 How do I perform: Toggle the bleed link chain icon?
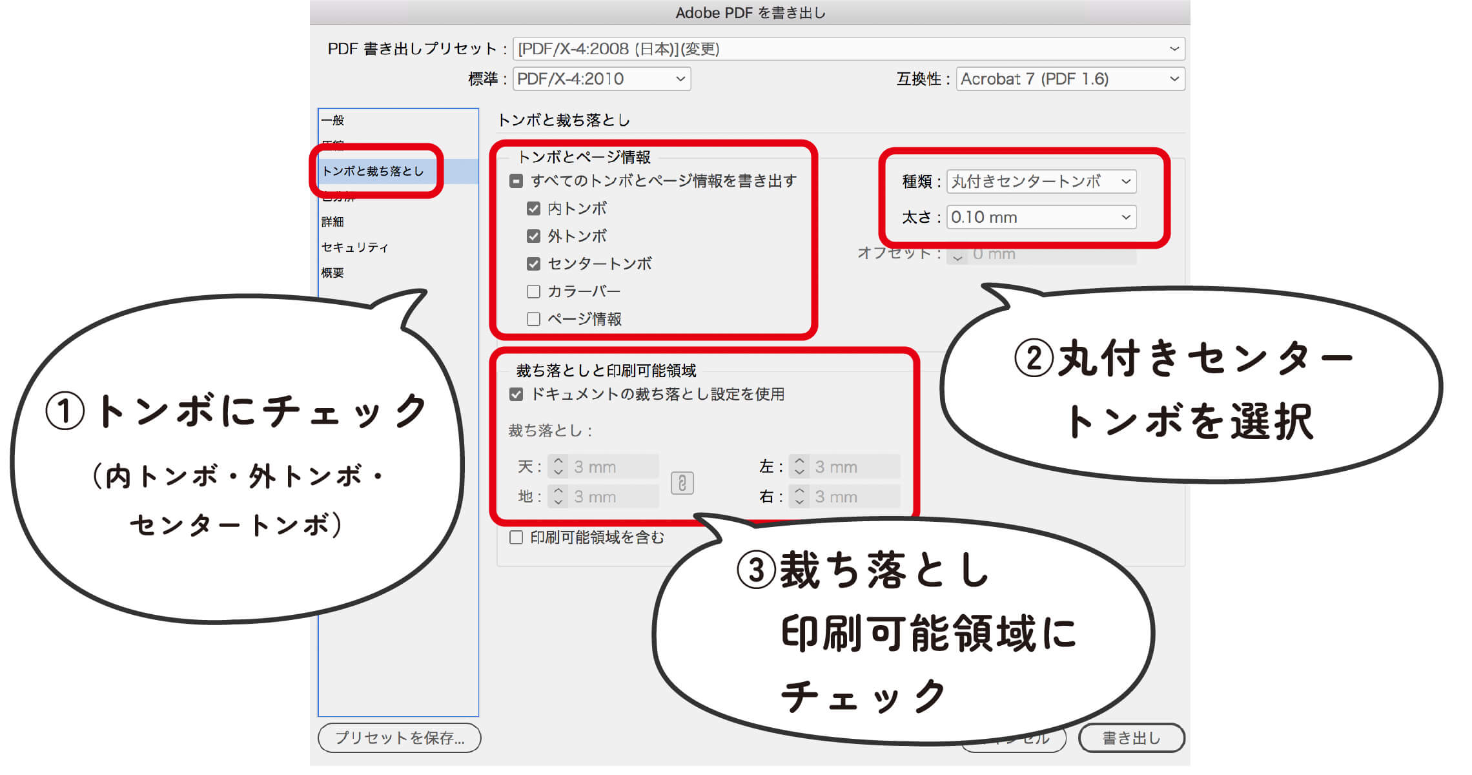click(x=682, y=483)
